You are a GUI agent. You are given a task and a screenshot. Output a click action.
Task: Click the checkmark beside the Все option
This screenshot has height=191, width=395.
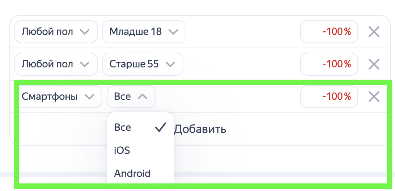click(x=160, y=128)
